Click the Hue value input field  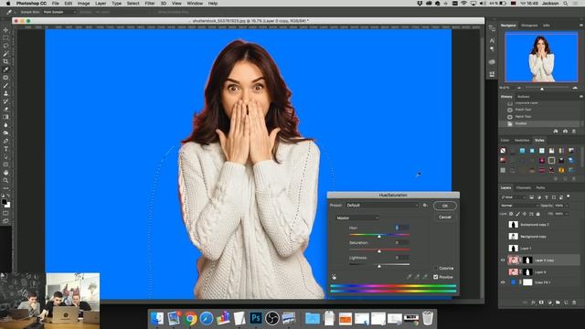coord(402,228)
